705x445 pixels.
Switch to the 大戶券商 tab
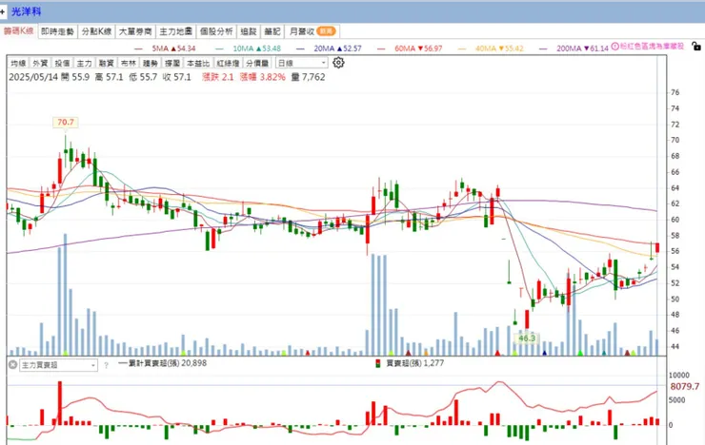[x=135, y=31]
